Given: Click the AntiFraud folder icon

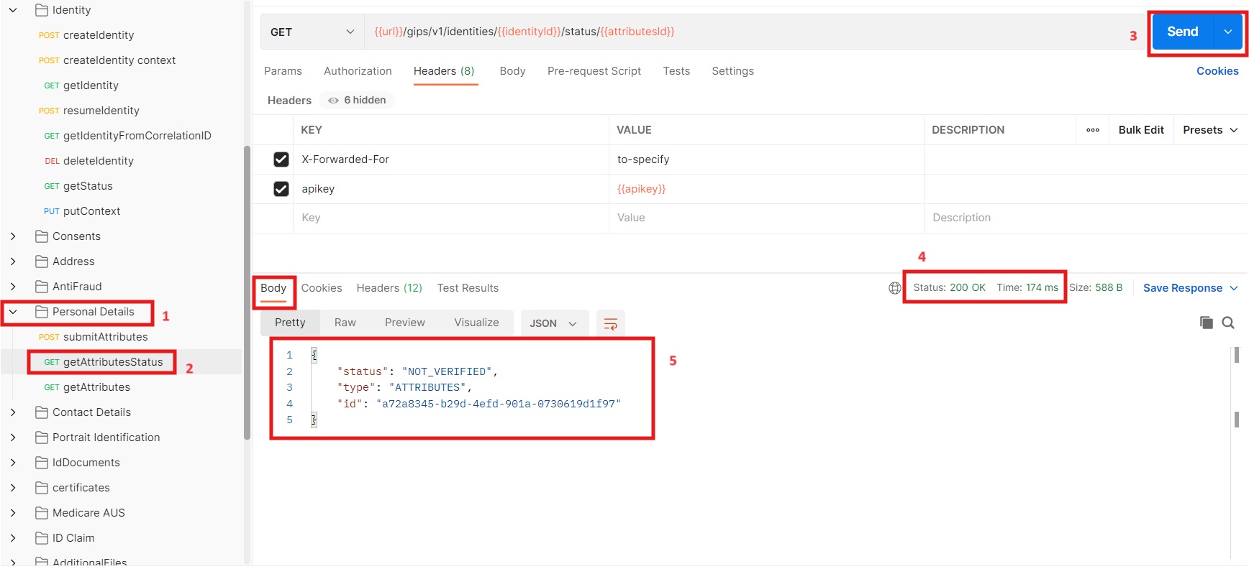Looking at the screenshot, I should 42,287.
